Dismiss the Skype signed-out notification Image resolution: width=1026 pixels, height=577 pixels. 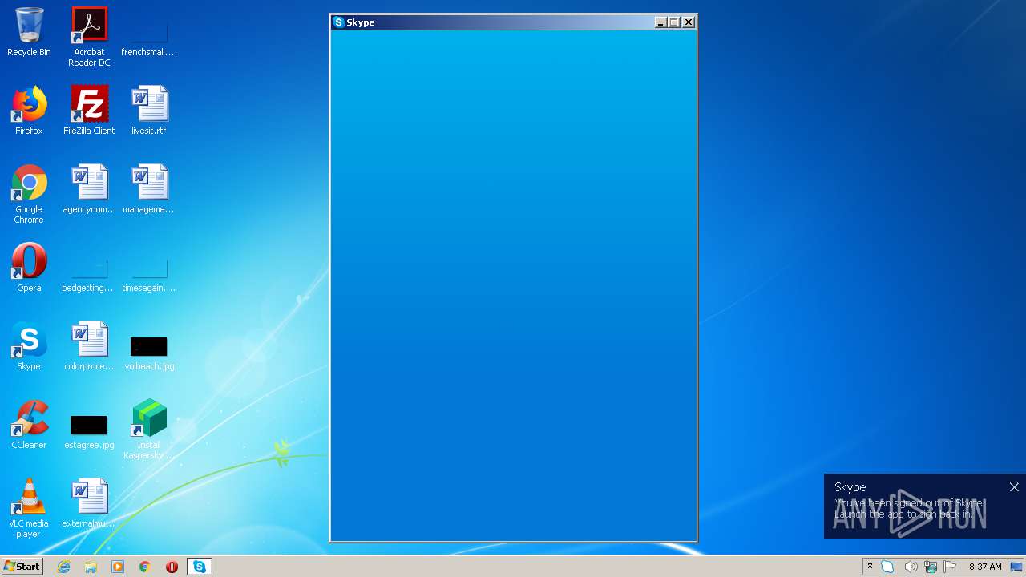1014,486
